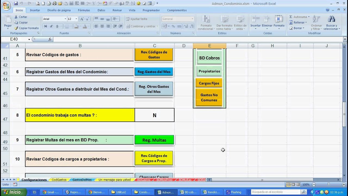Viewport: 348px width, 196px height.
Task: Click the Dar formato como tabla icon
Action: pyautogui.click(x=224, y=20)
